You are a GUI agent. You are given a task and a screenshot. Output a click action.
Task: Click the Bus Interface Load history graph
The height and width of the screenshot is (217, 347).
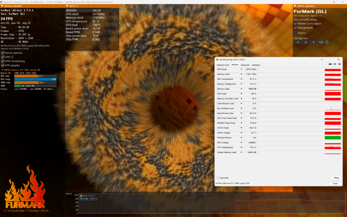pos(332,108)
